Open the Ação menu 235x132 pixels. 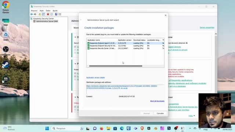pyautogui.click(x=41, y=11)
